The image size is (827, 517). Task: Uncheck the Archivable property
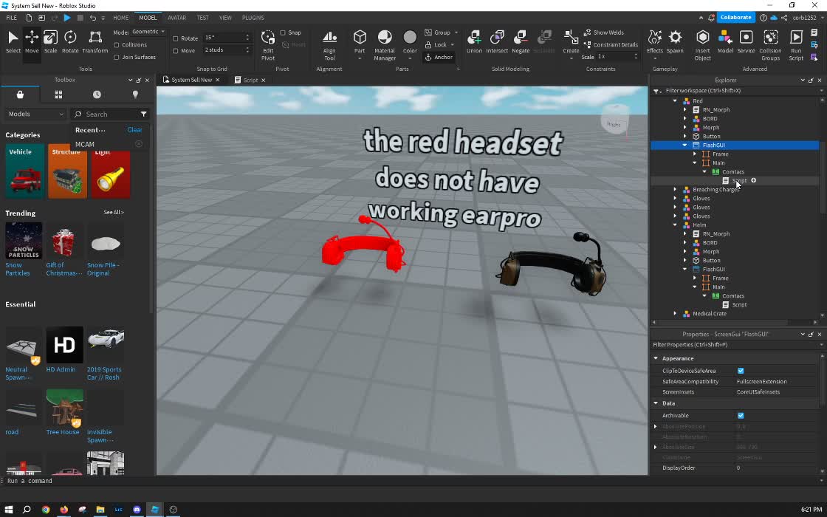click(x=741, y=415)
